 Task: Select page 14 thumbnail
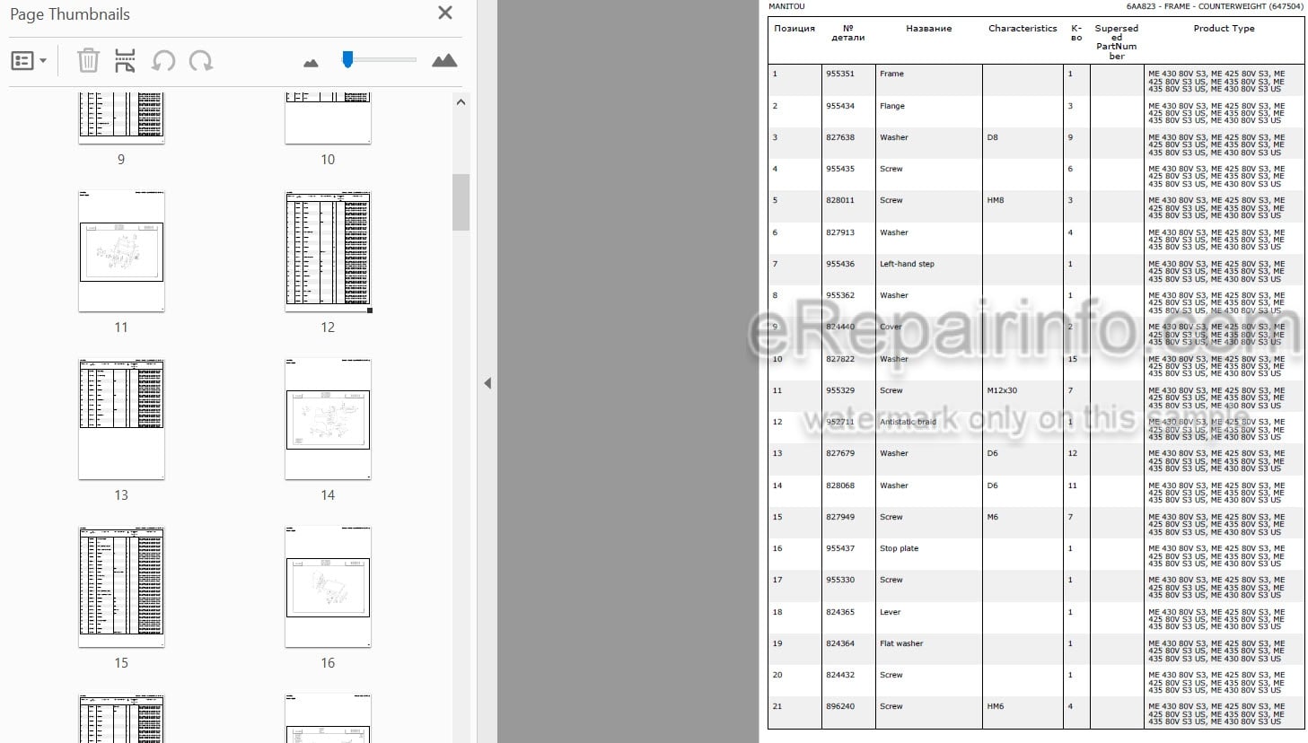[328, 419]
